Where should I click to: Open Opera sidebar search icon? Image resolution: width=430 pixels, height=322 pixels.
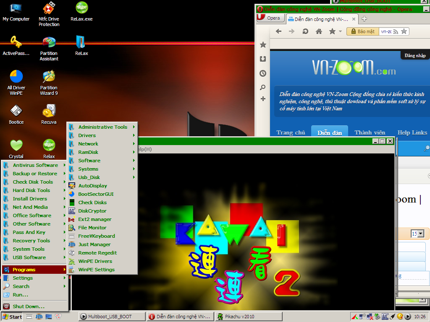coord(263,87)
